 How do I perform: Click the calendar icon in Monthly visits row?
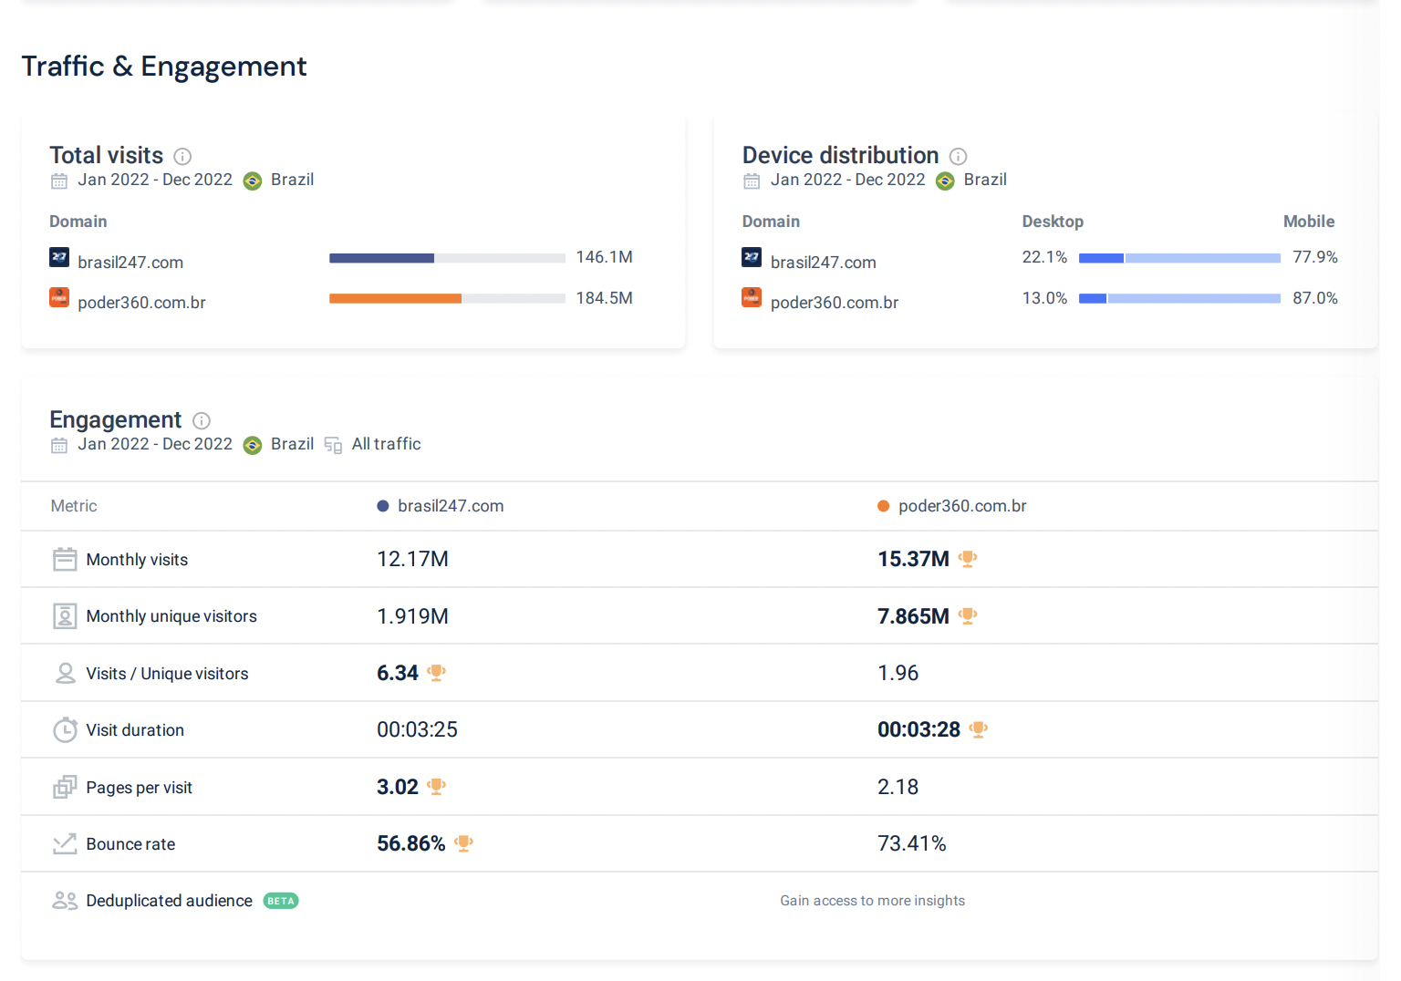65,559
